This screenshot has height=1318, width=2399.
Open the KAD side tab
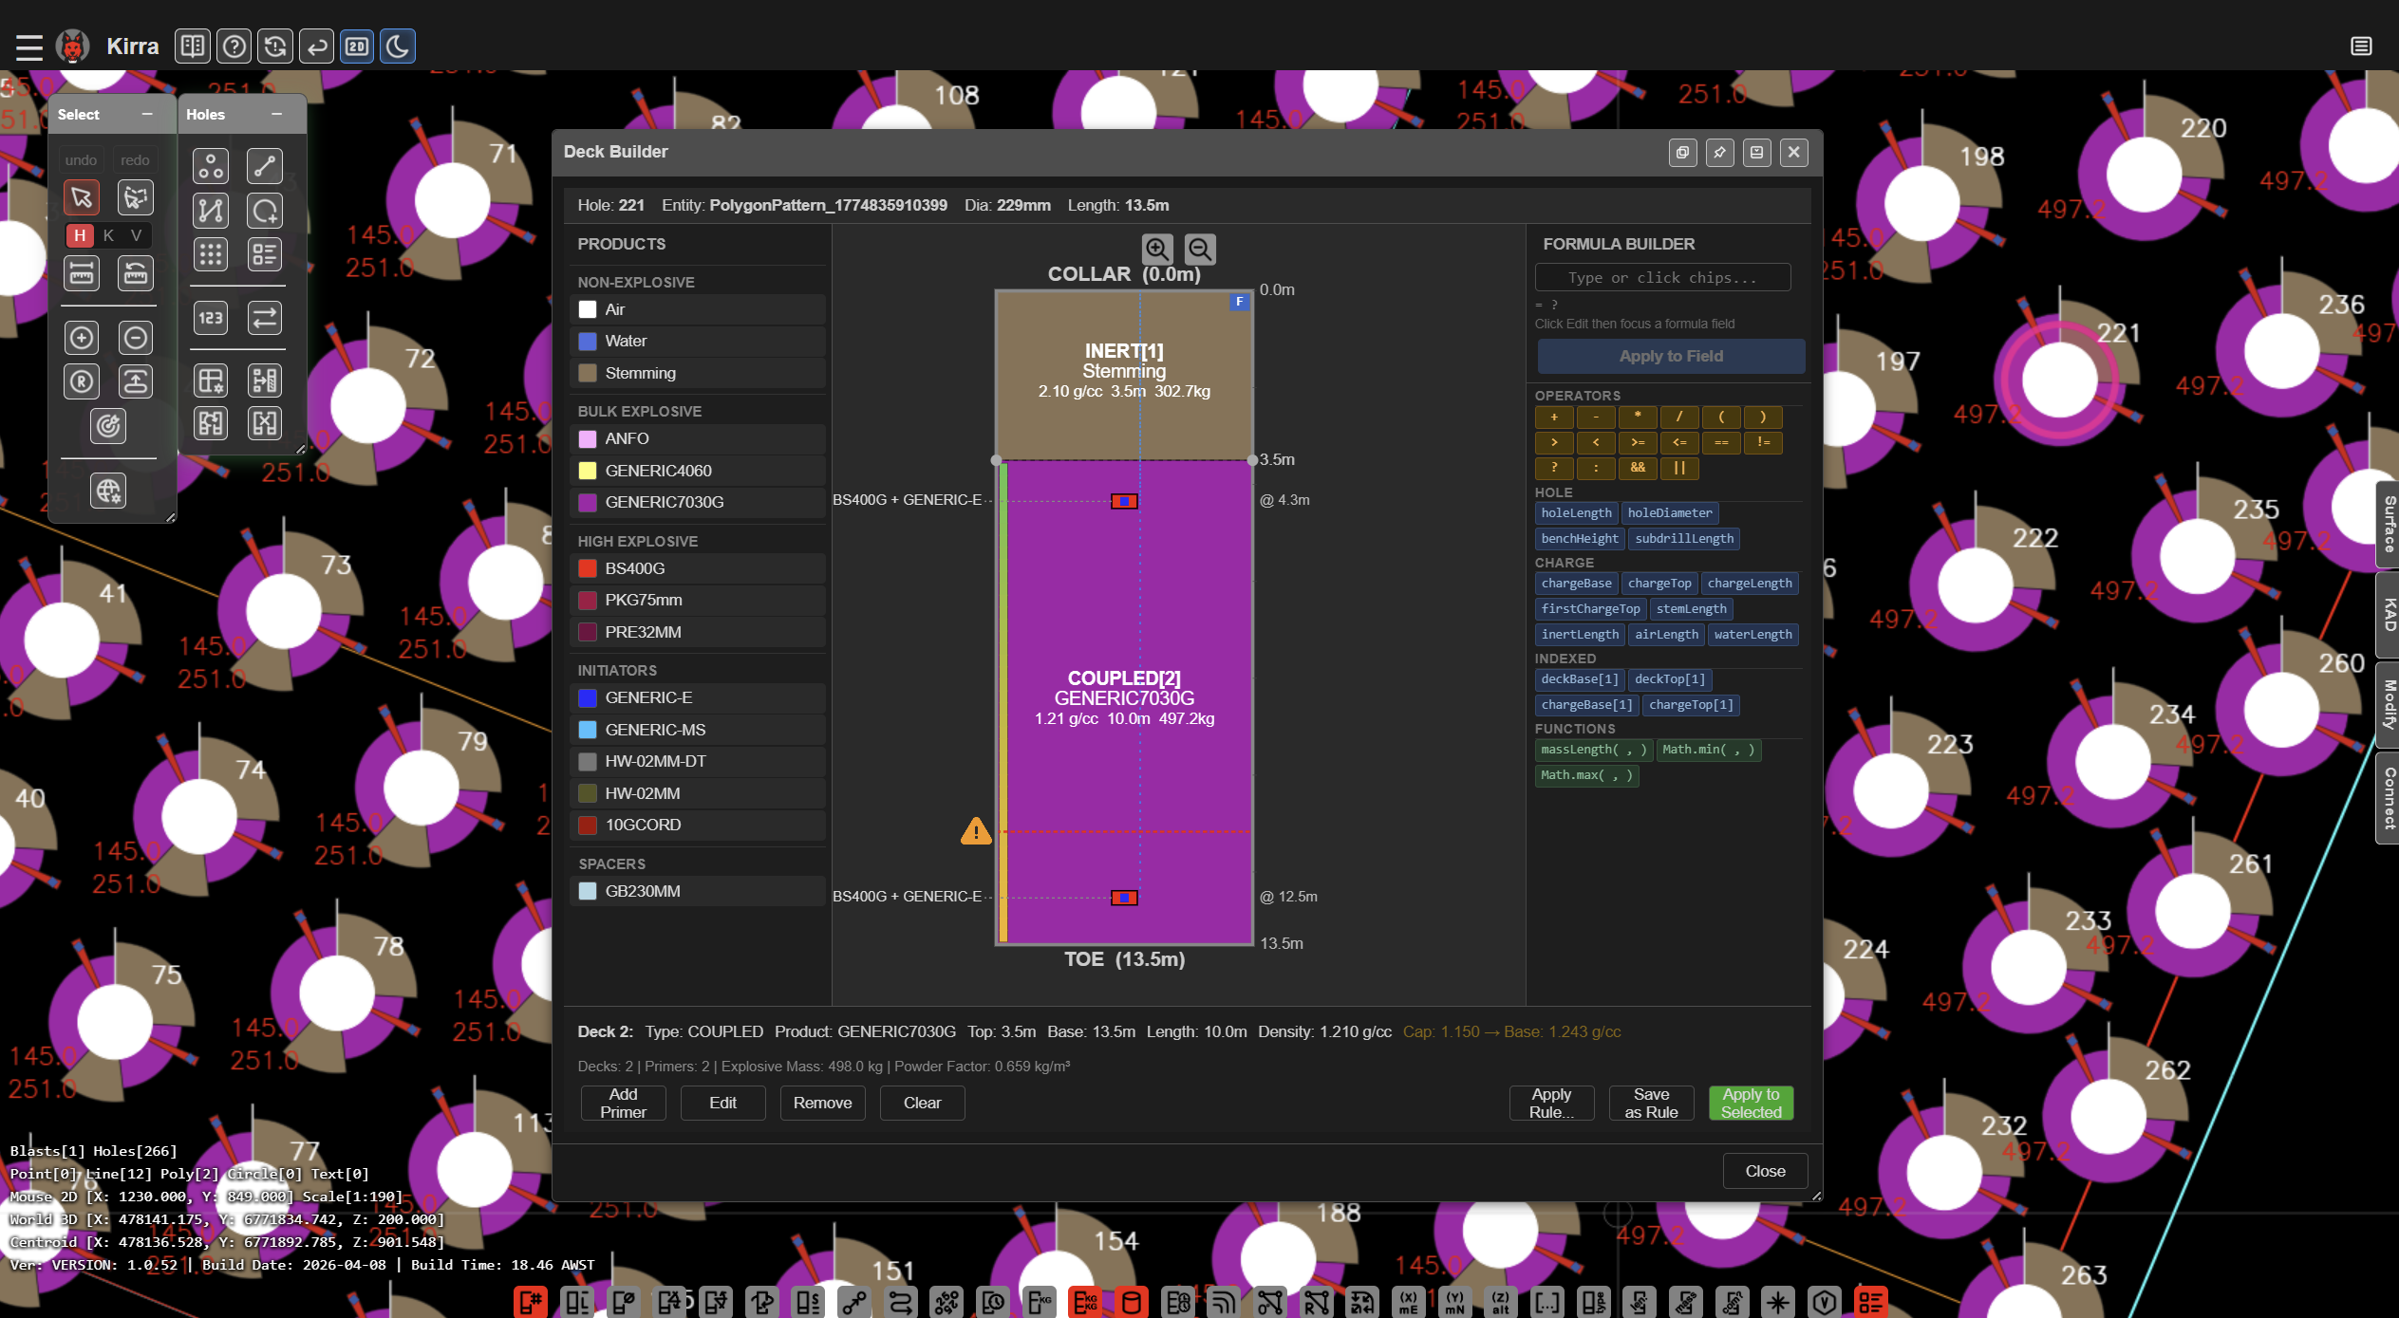point(2389,614)
